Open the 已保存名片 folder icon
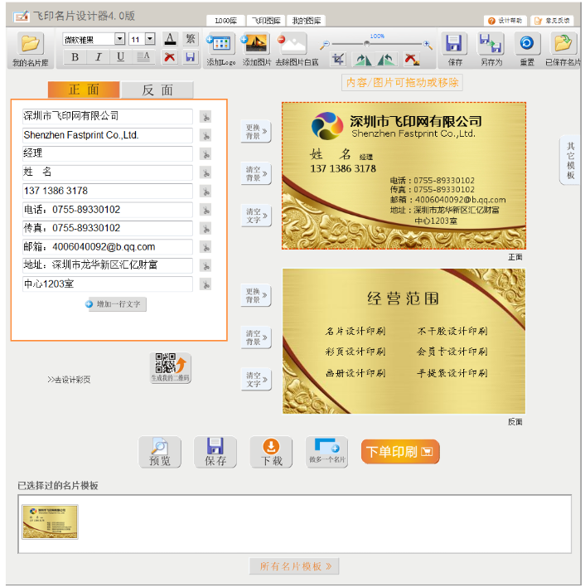585x587 pixels. [563, 45]
